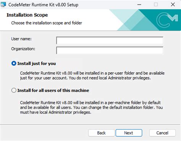Continue setup with the Next button
The height and width of the screenshot is (141, 181).
129,133
